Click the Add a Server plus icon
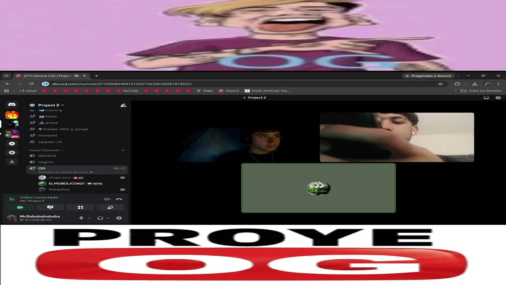 (12, 144)
